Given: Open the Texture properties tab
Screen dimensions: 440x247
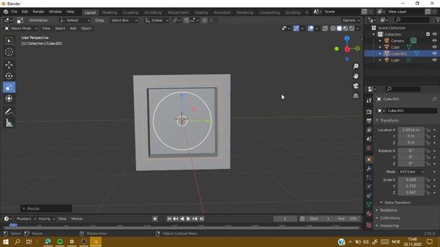Looking at the screenshot, I should pyautogui.click(x=368, y=225).
